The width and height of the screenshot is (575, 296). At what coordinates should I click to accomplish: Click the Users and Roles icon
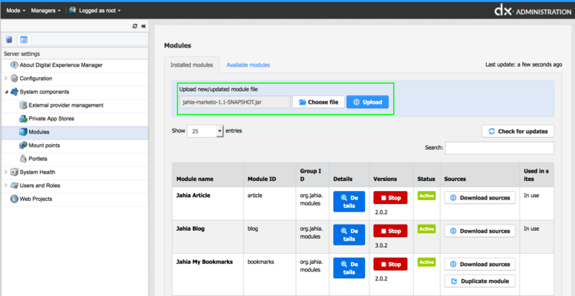(15, 186)
